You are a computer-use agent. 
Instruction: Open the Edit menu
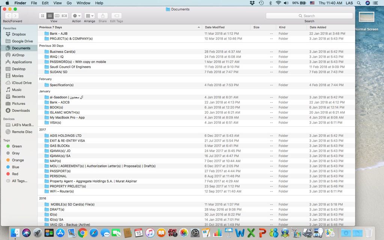pyautogui.click(x=45, y=3)
